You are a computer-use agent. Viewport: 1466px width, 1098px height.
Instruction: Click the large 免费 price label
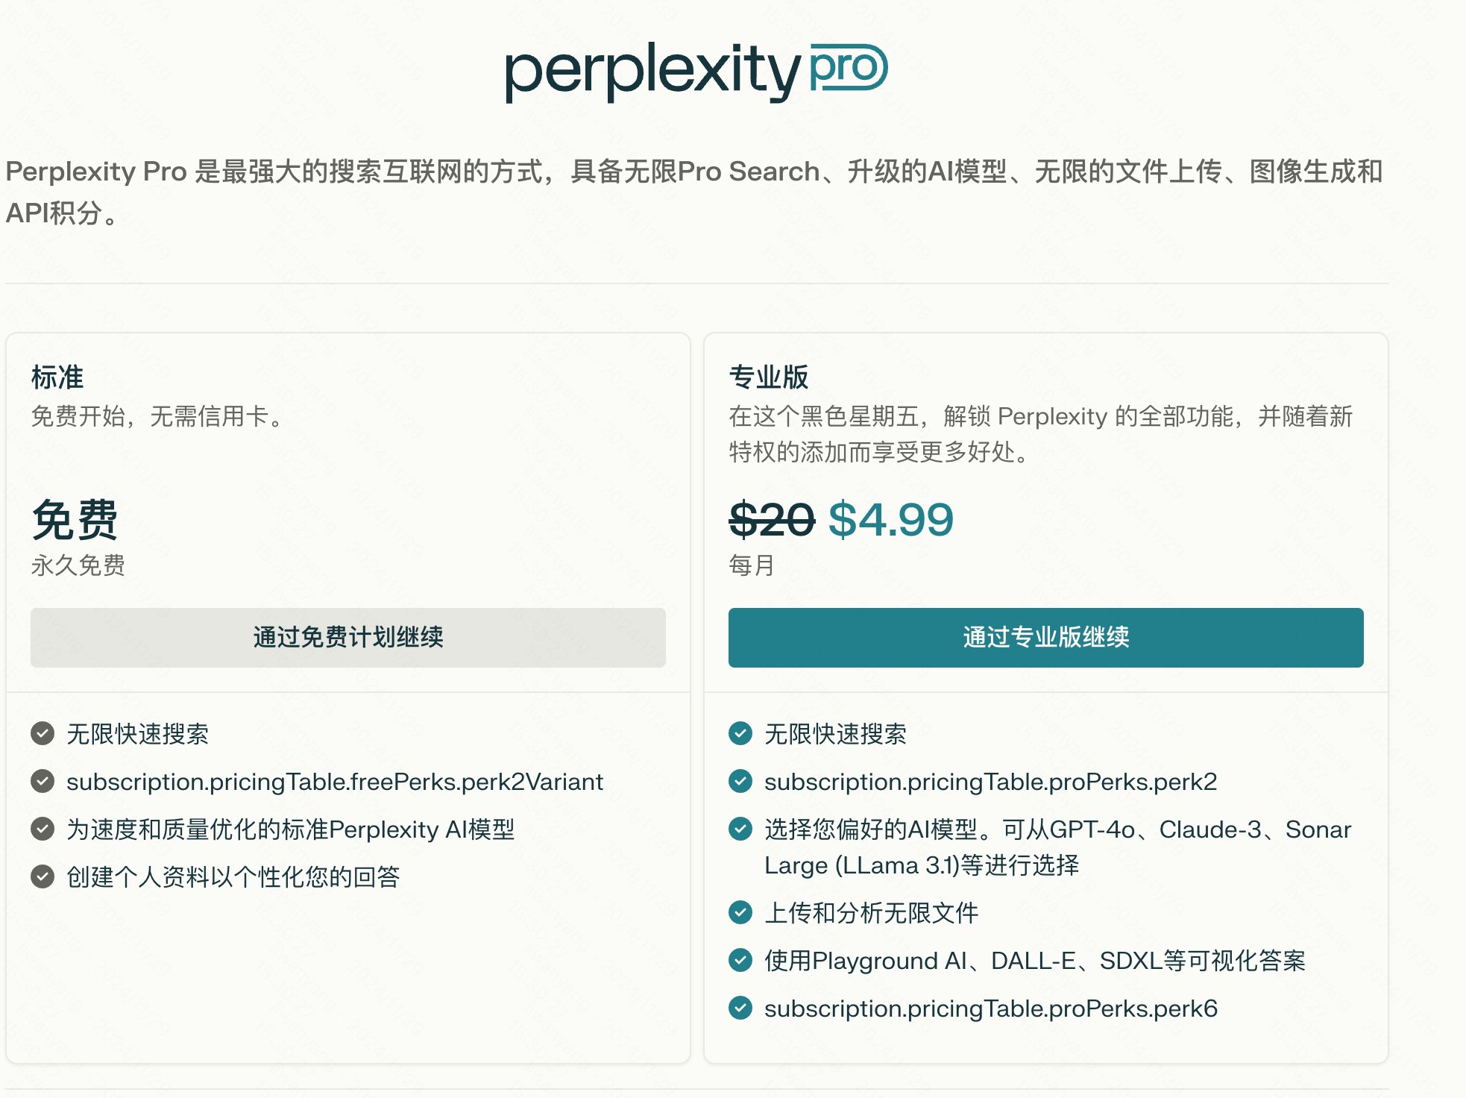75,520
